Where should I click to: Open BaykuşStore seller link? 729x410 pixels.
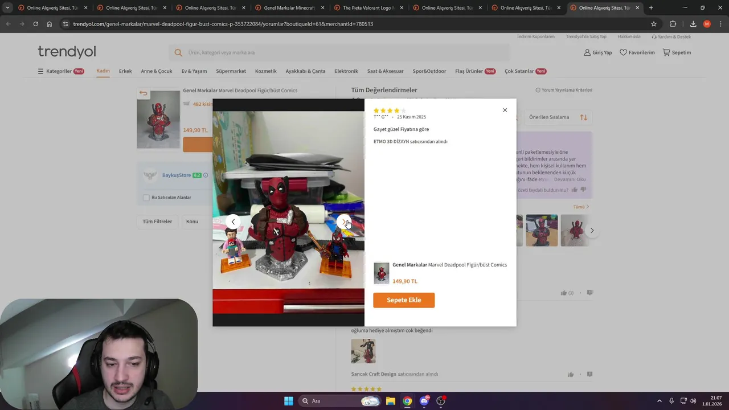point(177,175)
